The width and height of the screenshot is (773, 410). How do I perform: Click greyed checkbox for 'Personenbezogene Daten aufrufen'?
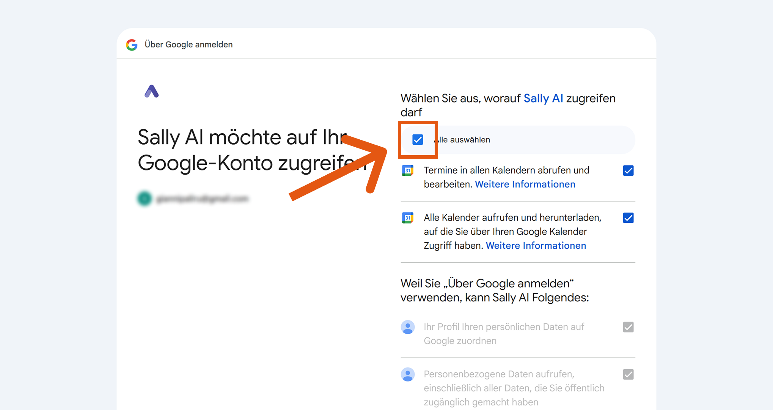click(x=628, y=374)
